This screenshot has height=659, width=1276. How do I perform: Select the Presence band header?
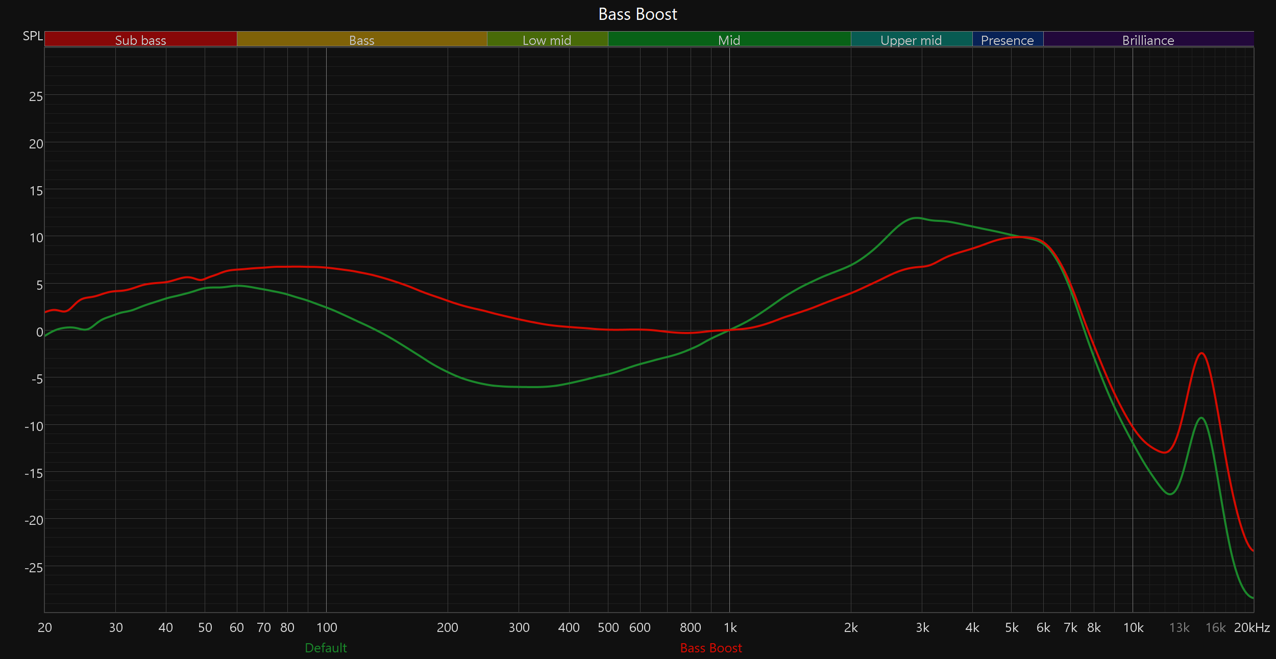coord(1007,39)
